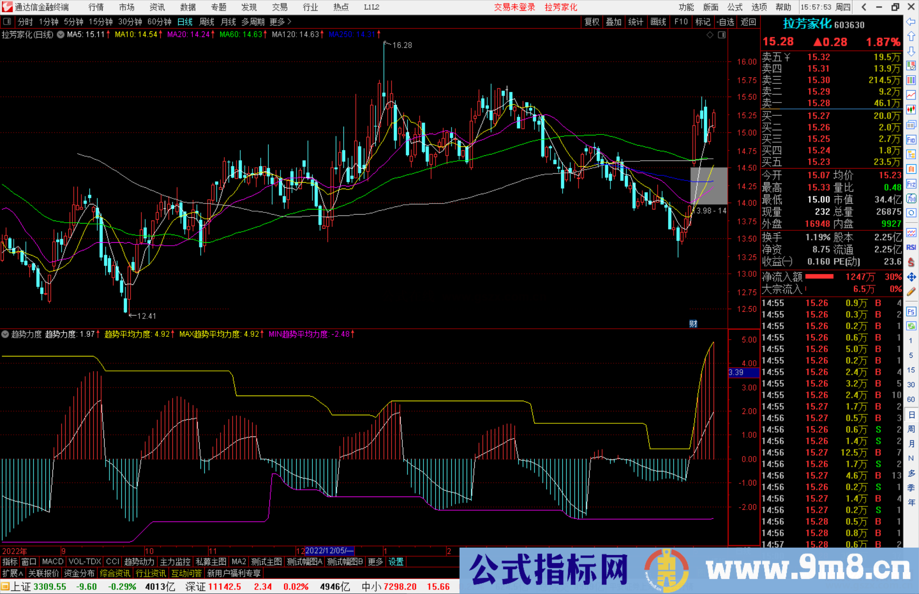
Task: Expand the 扩展 panel at bottom left
Action: (11, 573)
